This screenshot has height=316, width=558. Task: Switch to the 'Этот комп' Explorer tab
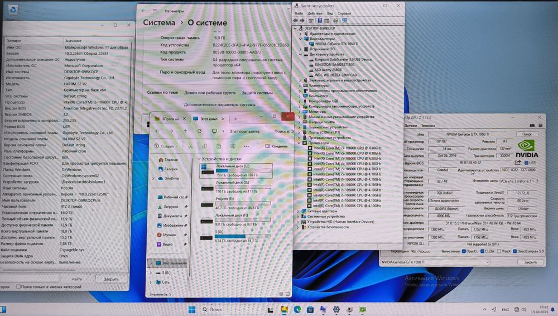pos(209,118)
